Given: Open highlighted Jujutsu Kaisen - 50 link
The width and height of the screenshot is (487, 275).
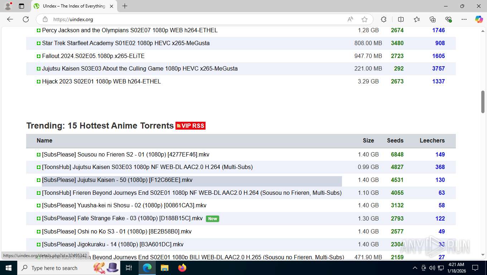Looking at the screenshot, I should 117,180.
